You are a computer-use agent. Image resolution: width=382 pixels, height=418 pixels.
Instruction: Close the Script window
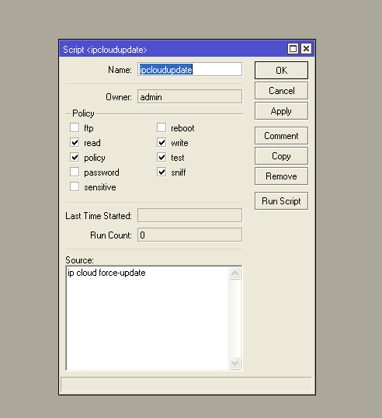coord(307,49)
